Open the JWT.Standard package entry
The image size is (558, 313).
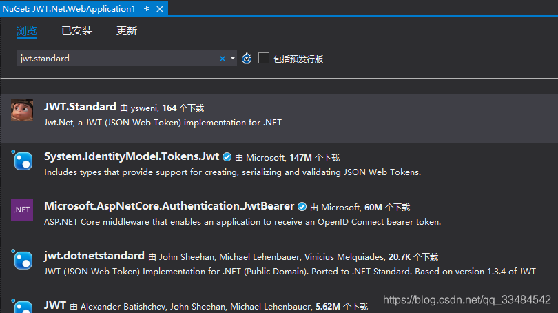279,118
